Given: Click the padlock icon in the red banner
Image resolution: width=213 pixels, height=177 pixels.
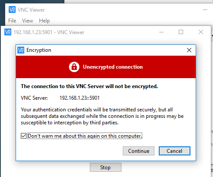Looking at the screenshot, I should [74, 67].
